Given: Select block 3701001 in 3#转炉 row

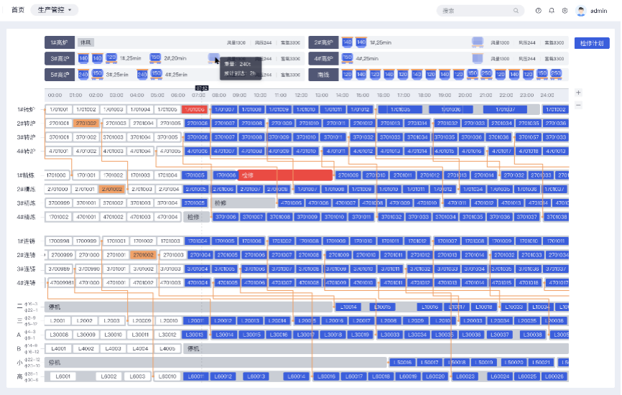Looking at the screenshot, I should tap(59, 137).
